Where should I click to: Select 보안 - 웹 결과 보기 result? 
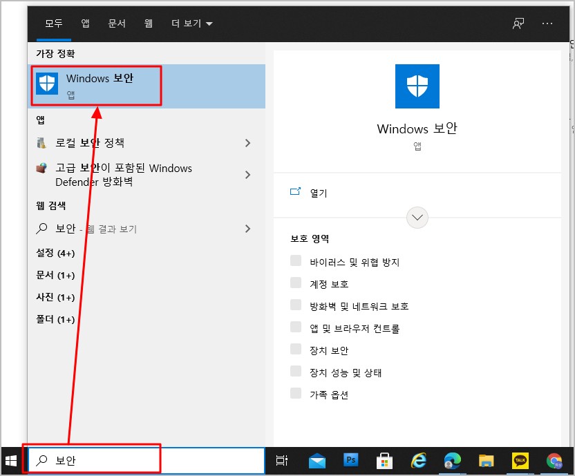point(147,229)
